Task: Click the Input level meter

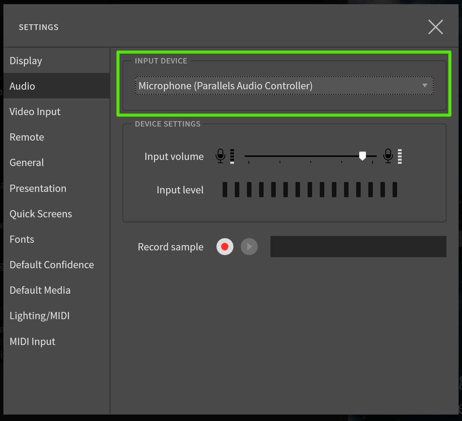Action: point(310,189)
